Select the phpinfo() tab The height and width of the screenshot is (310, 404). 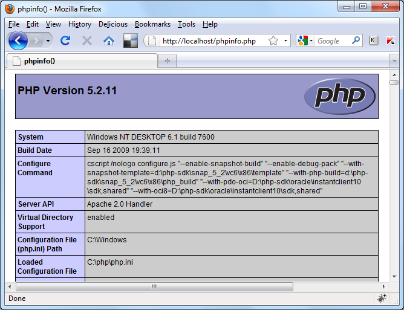pyautogui.click(x=82, y=61)
